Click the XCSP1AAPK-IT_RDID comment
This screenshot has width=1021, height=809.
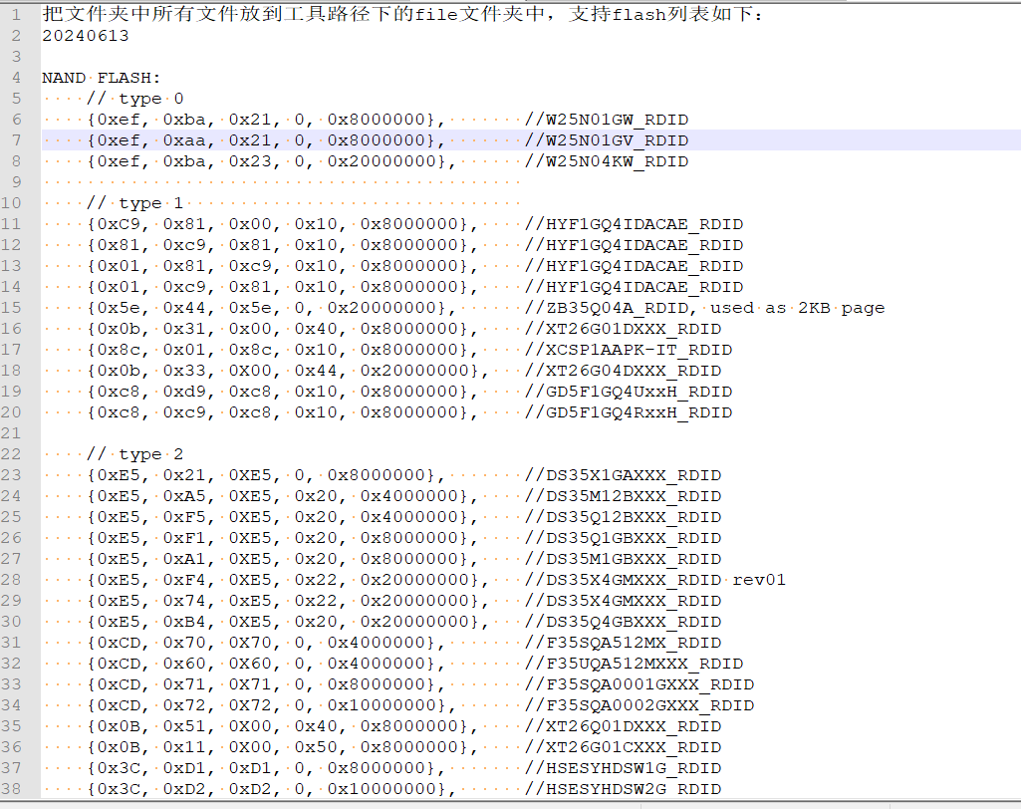tap(629, 350)
